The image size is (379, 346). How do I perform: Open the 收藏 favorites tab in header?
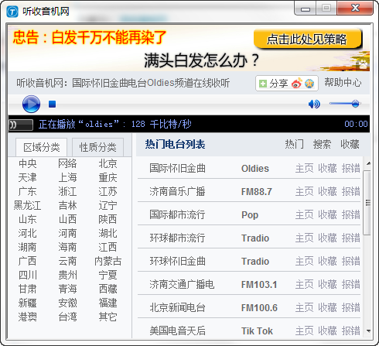350,144
